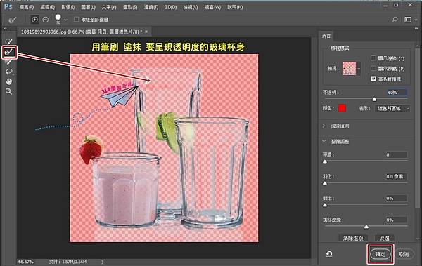Click the reset workspace arrow icon
Screen dimensions: 422x266
[329, 254]
